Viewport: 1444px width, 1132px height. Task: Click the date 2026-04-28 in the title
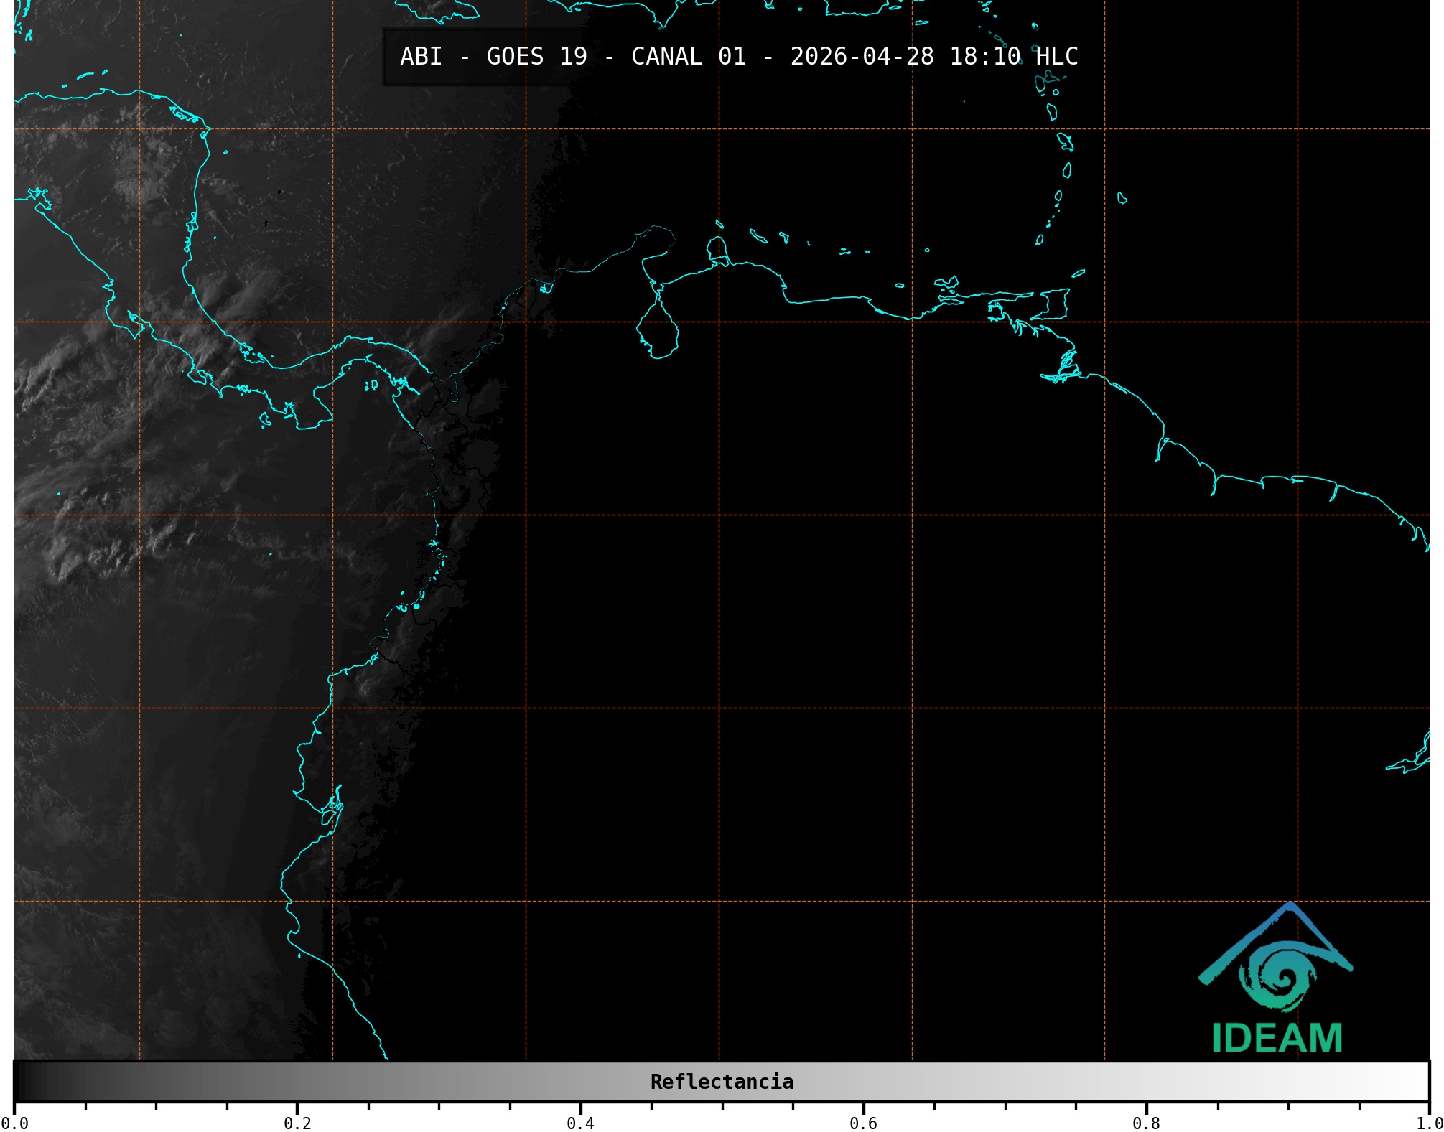[x=862, y=57]
